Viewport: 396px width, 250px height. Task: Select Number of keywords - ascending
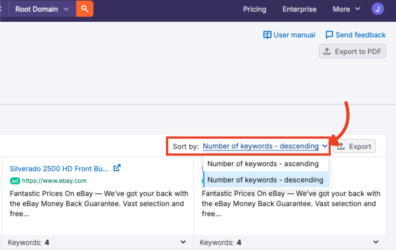[263, 164]
